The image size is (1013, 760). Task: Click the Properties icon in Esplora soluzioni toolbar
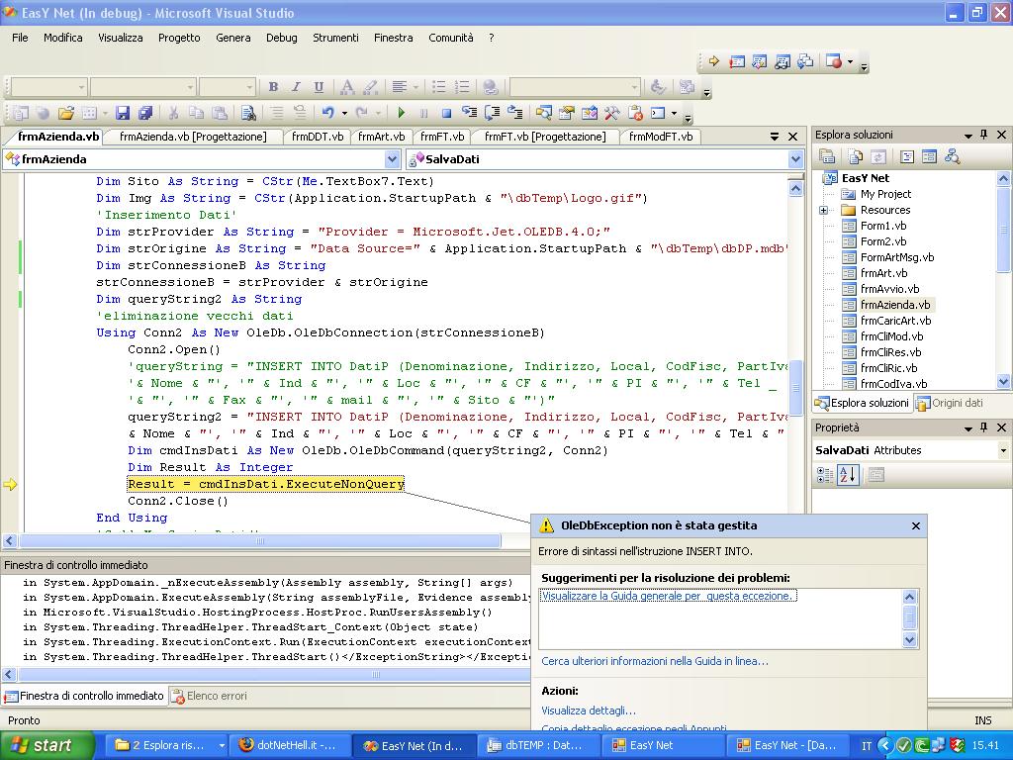click(827, 156)
